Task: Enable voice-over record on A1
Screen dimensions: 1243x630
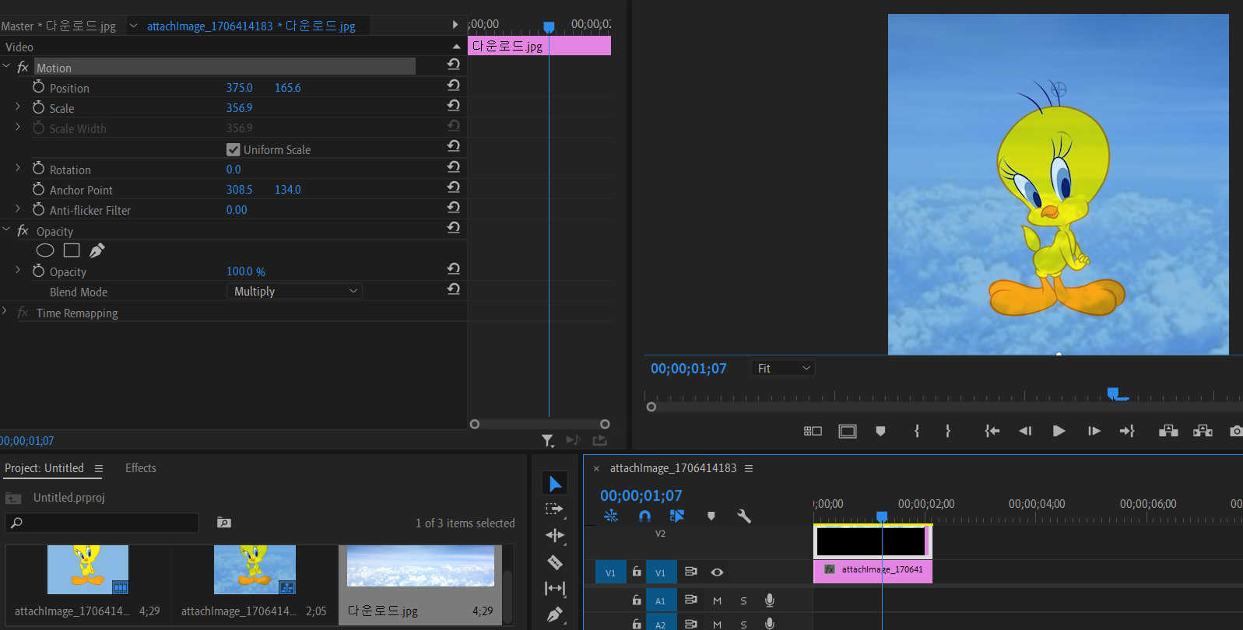Action: [769, 600]
